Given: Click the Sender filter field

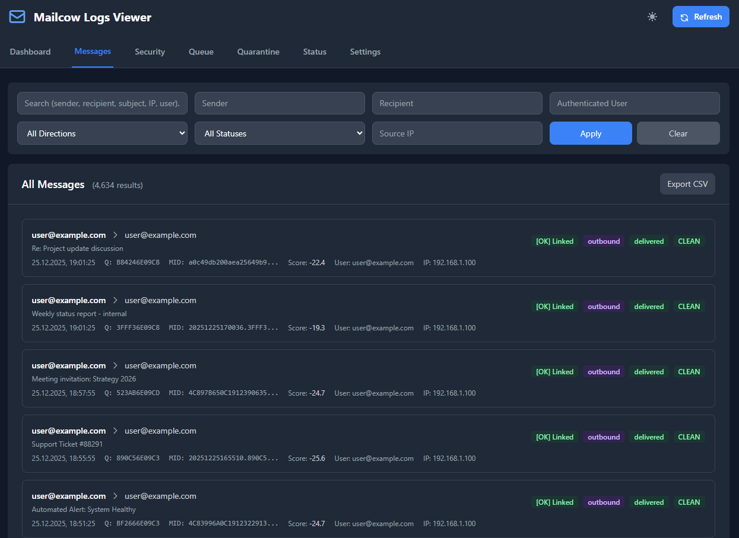Looking at the screenshot, I should point(280,103).
